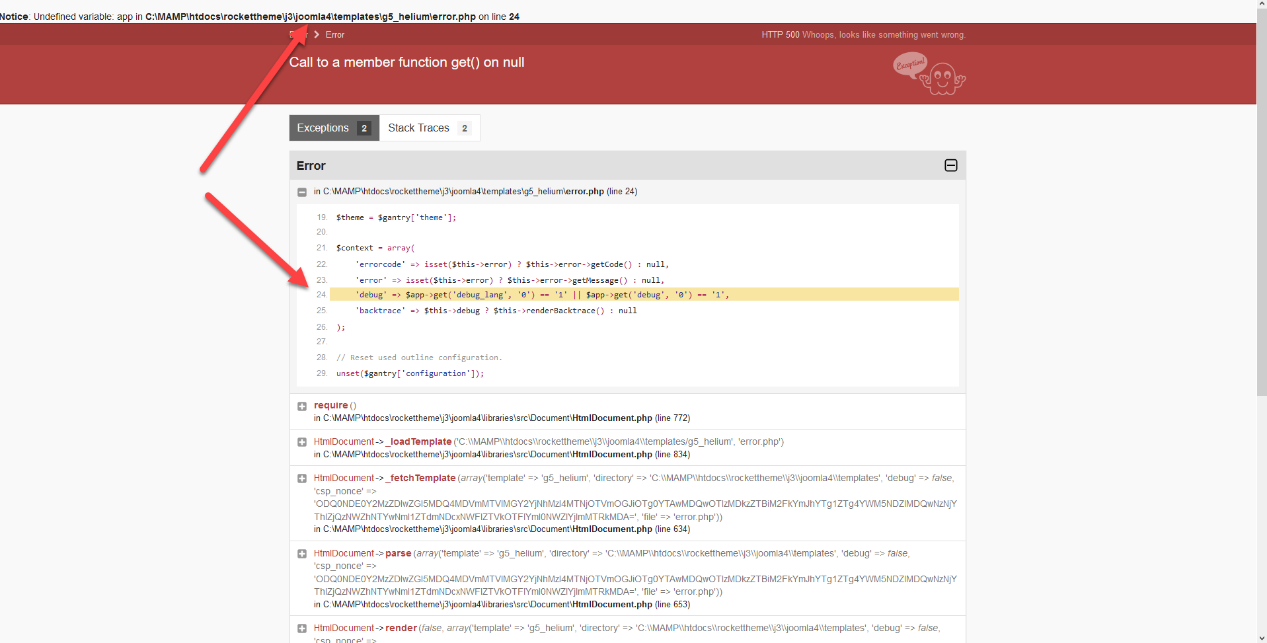Click the HTTP 500 Whoops error message

click(863, 34)
